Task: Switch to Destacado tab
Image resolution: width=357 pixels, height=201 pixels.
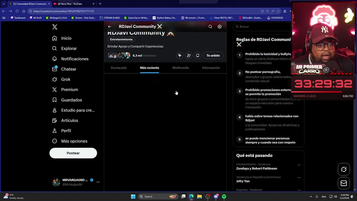Action: [x=119, y=68]
